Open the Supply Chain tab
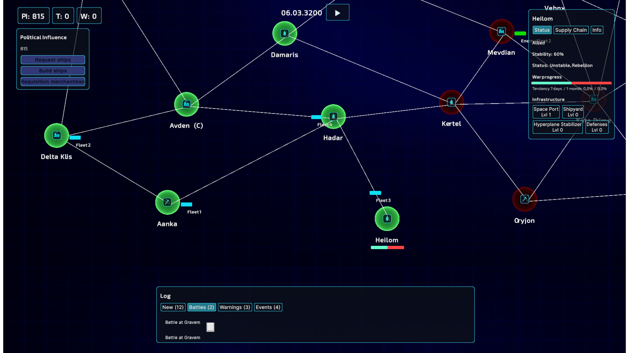The height and width of the screenshot is (353, 629). [x=571, y=30]
